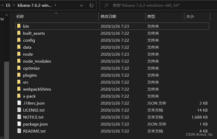The image size is (217, 139).
Task: Select the src folder name
Action: pos(26,82)
